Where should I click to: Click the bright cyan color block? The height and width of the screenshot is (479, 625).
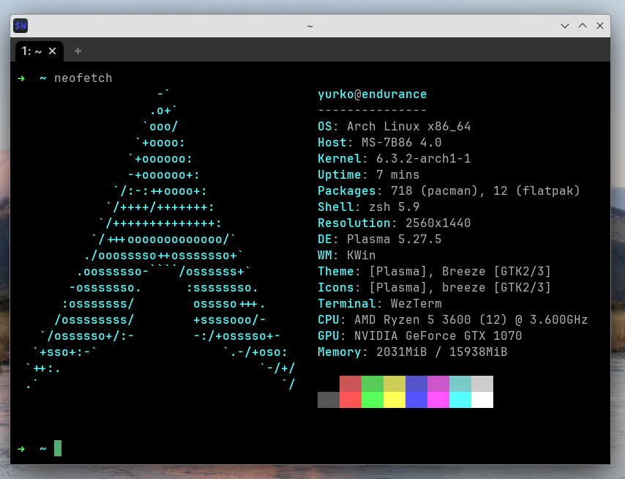pyautogui.click(x=460, y=400)
